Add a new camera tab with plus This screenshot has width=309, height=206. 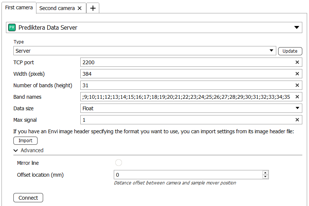click(x=93, y=8)
